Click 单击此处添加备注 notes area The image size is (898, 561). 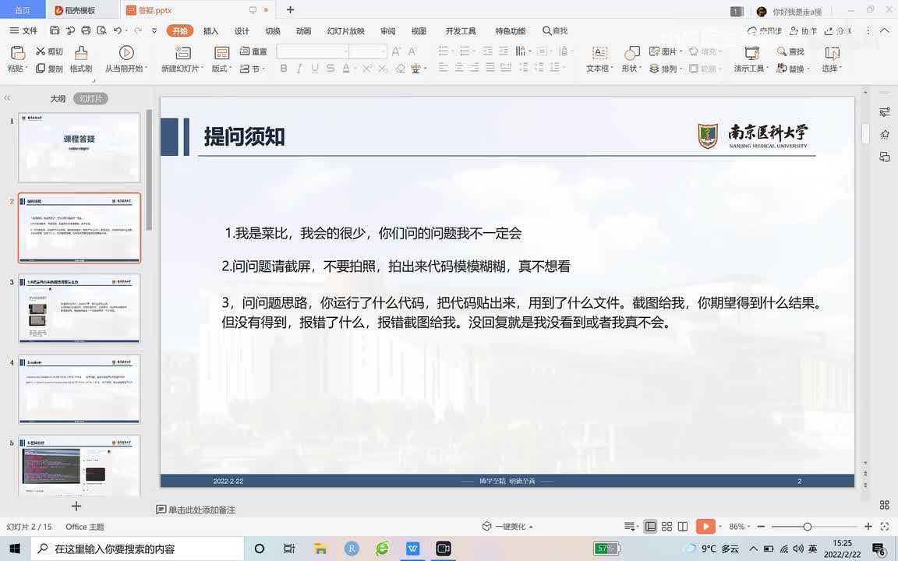[202, 510]
